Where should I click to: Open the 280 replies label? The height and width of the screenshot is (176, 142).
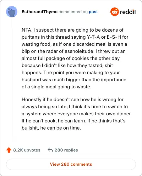(66, 150)
